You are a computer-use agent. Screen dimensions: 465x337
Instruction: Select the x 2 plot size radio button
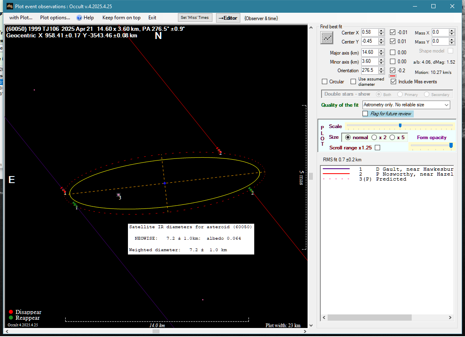tap(374, 138)
